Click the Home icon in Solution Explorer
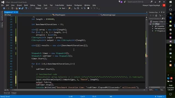The image size is (175, 98). (x=156, y=16)
